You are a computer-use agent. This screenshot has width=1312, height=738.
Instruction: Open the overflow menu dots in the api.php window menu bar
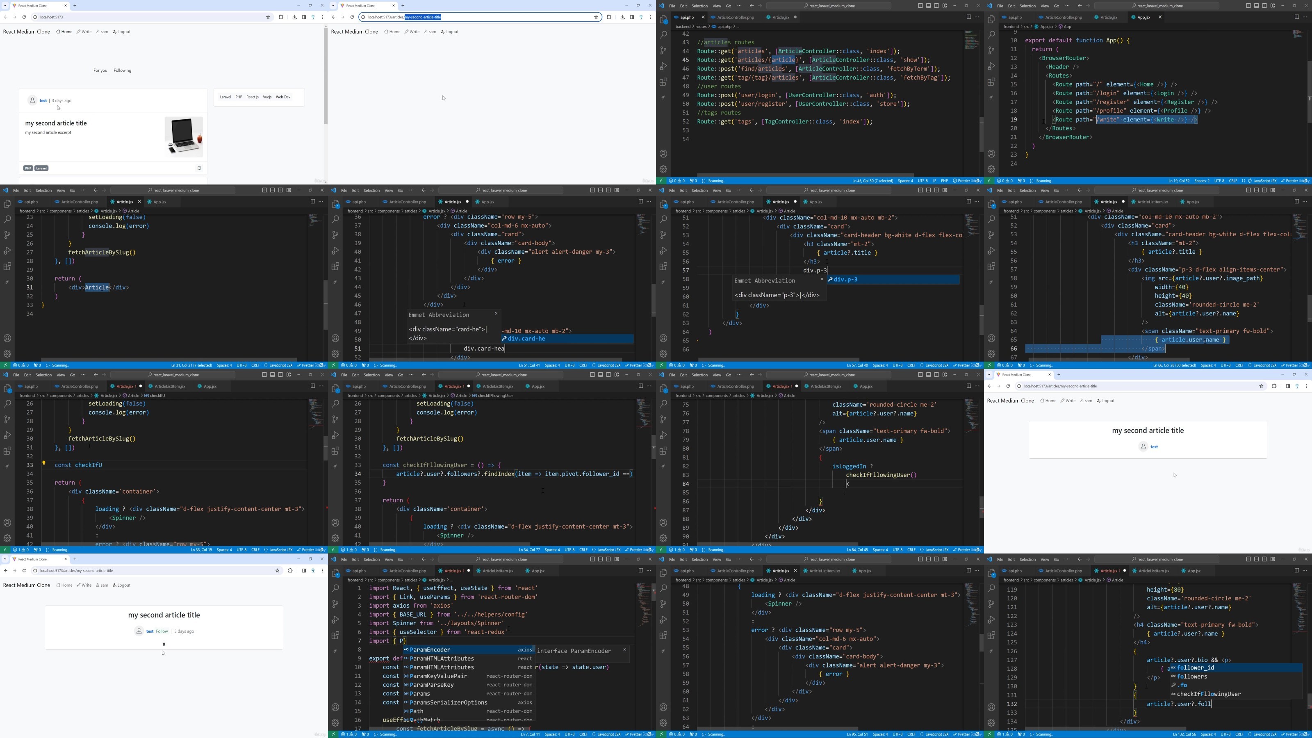click(740, 6)
